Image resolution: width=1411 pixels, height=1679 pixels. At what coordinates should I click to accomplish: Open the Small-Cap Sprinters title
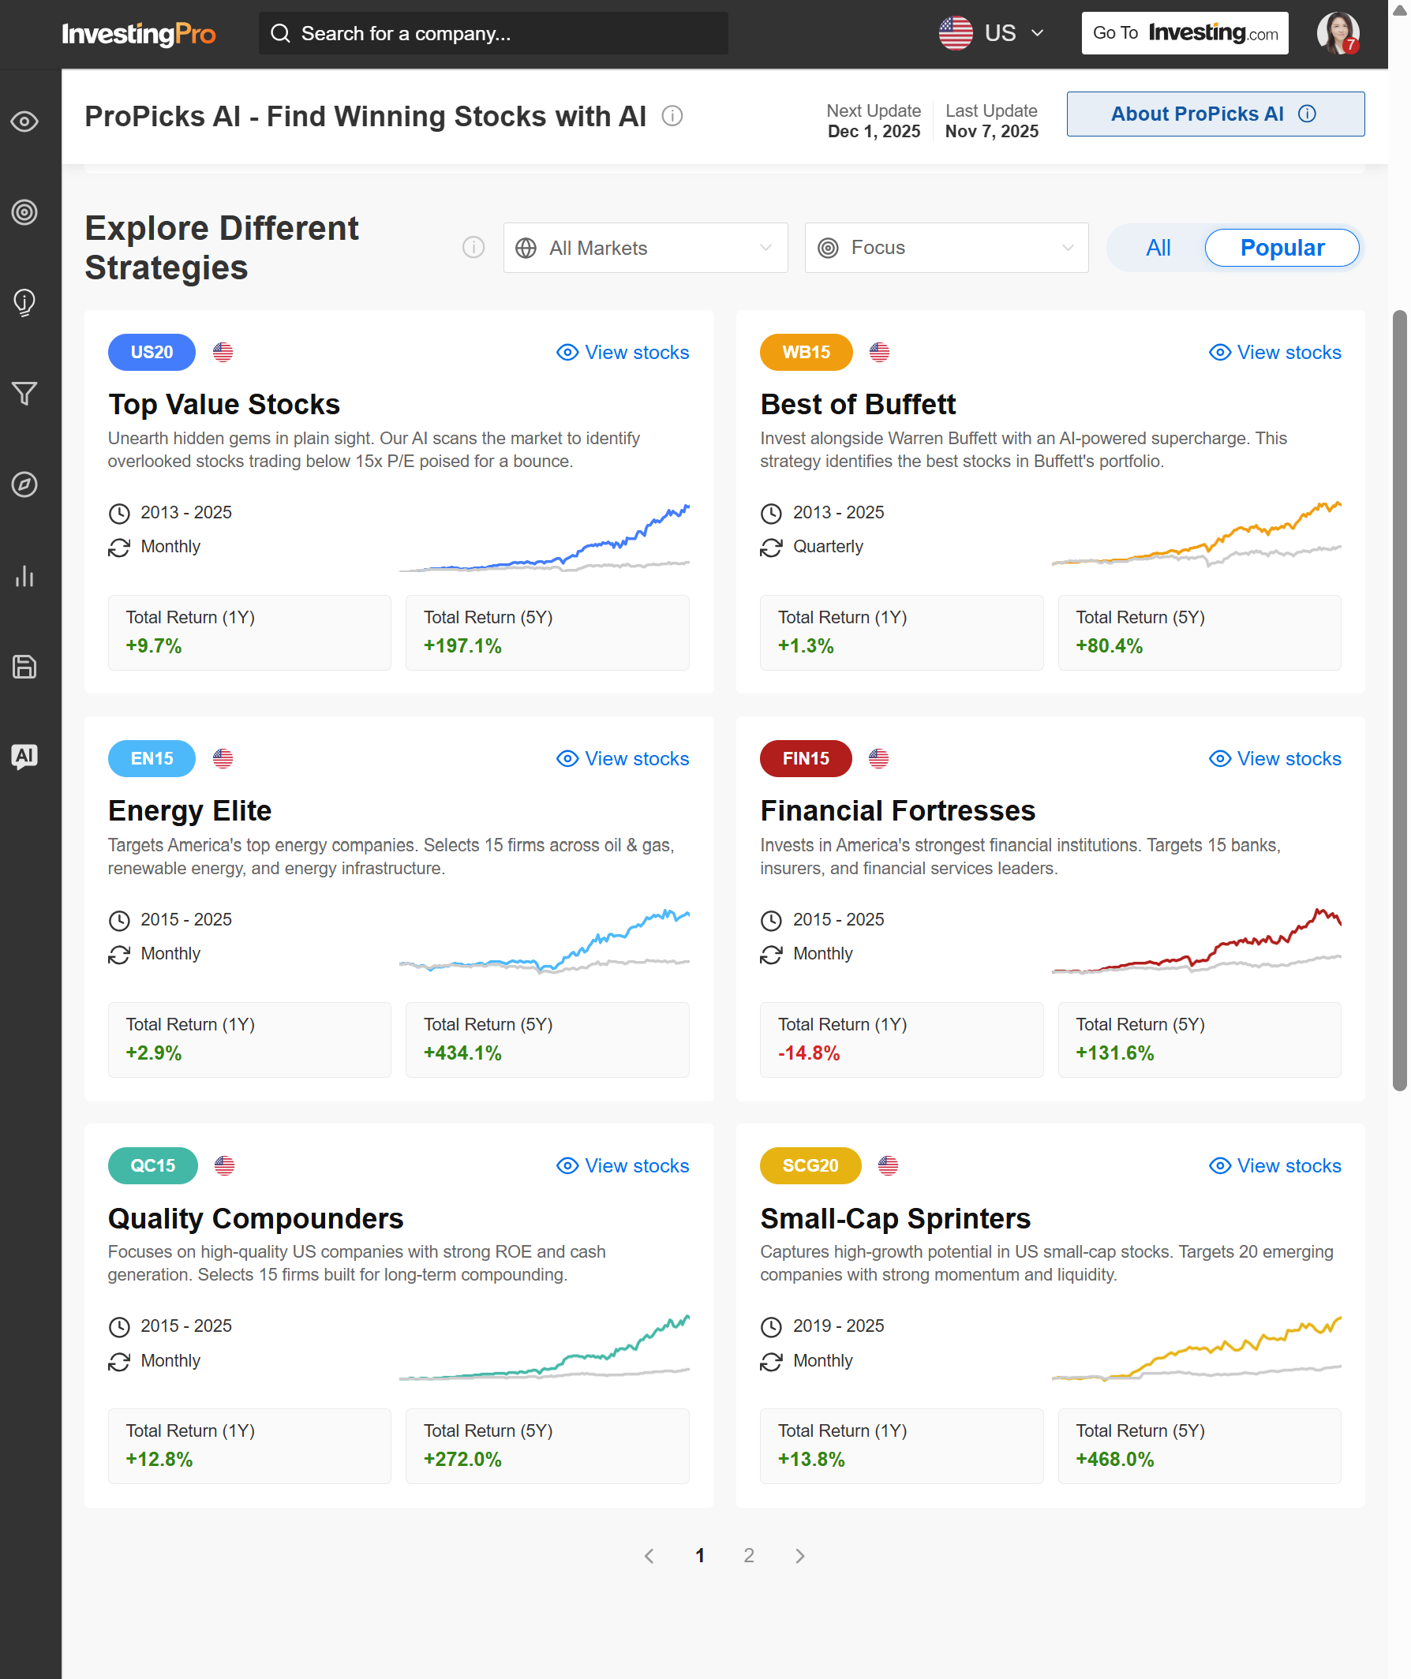coord(896,1218)
